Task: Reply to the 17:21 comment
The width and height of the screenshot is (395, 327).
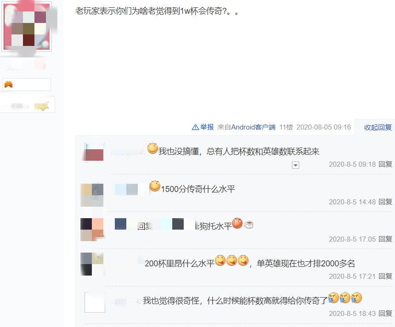Action: [385, 276]
